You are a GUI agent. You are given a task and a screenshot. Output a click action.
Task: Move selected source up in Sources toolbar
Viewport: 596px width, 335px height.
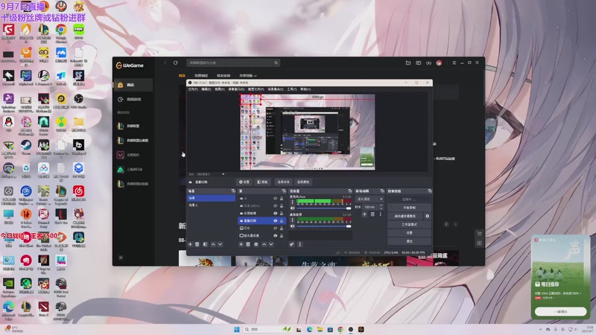(x=264, y=244)
